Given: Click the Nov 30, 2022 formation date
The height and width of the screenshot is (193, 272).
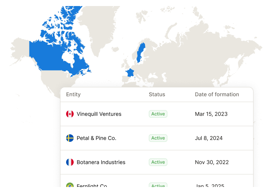Looking at the screenshot, I should click(x=212, y=162).
